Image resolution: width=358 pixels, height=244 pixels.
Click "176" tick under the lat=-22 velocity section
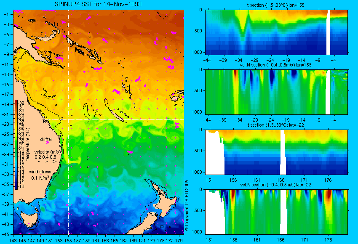328,240
